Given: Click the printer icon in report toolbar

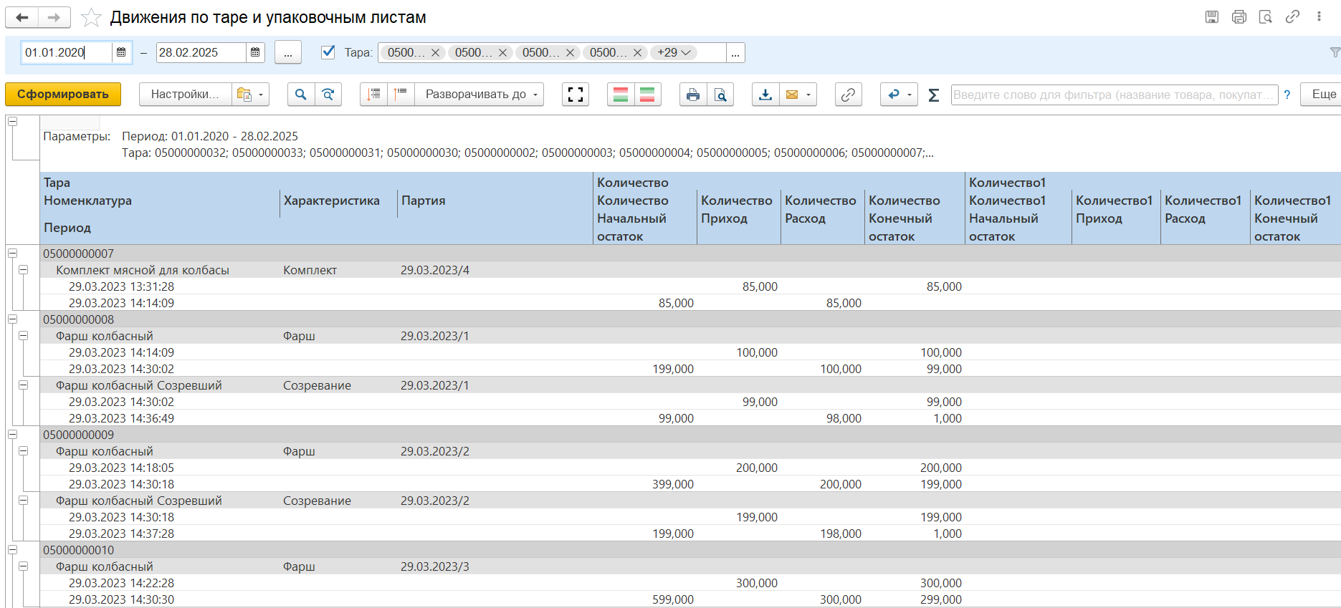Looking at the screenshot, I should pyautogui.click(x=692, y=95).
